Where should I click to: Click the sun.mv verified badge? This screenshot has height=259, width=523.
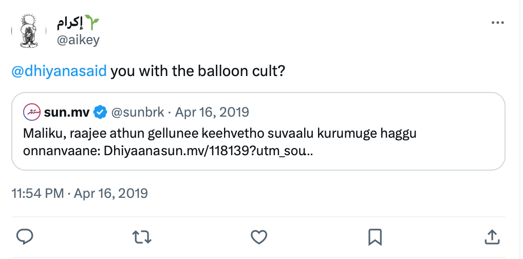(100, 112)
